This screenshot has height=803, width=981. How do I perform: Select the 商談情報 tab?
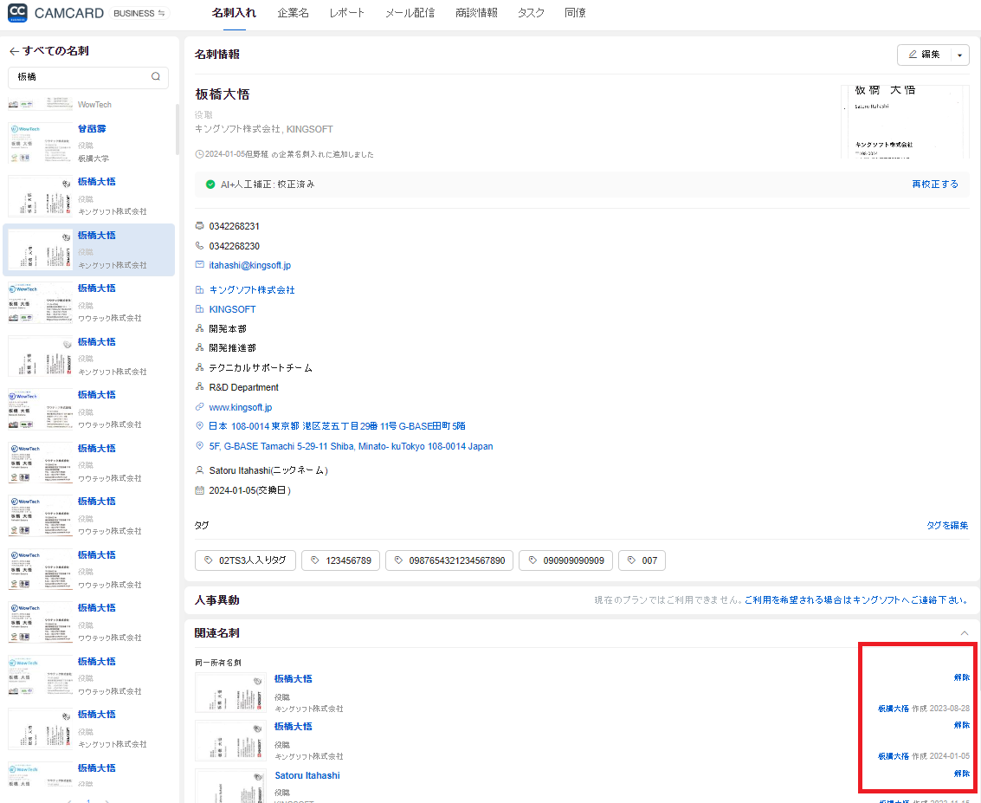pyautogui.click(x=476, y=12)
